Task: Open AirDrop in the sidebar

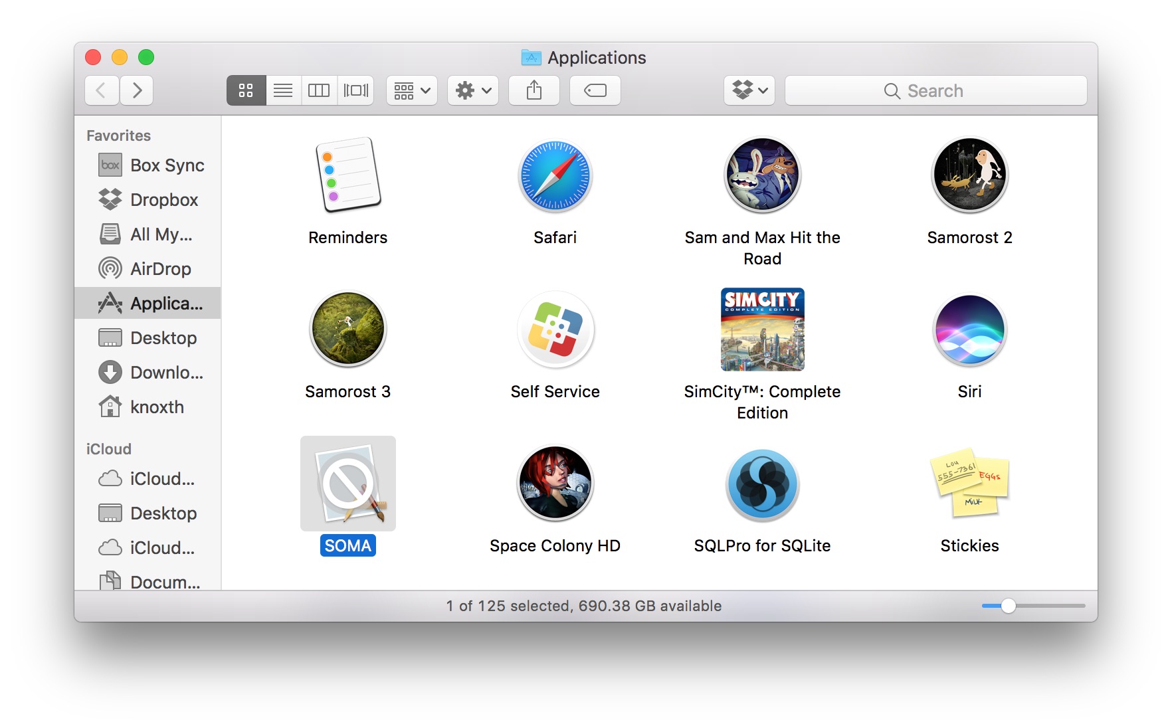Action: [x=147, y=269]
